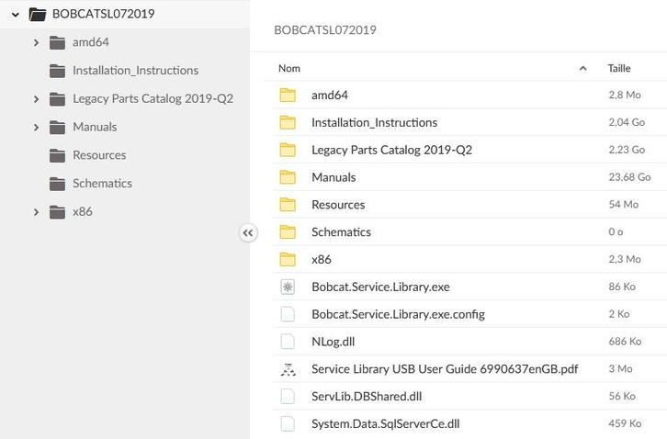The image size is (667, 439).
Task: Click yellow Schematics folder icon in file list
Action: [288, 231]
